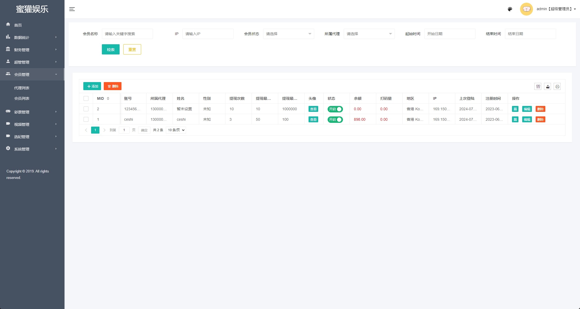The height and width of the screenshot is (309, 580).
Task: Sort table by MID column arrows
Action: 108,98
